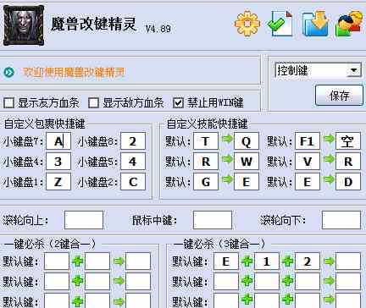Open the orange gear settings icon

(247, 23)
